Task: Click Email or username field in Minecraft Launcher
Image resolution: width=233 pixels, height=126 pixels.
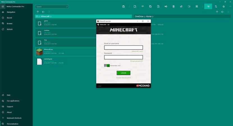Action: click(124, 47)
